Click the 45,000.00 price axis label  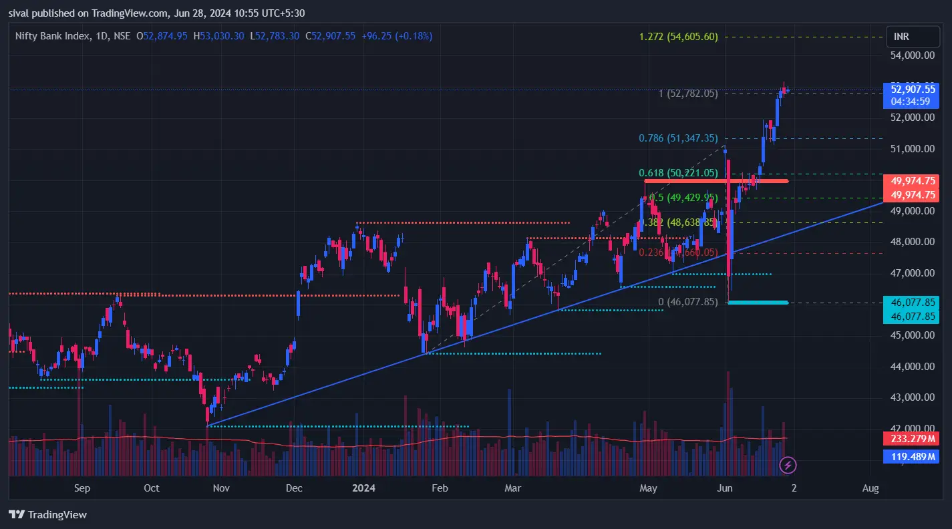(x=913, y=335)
